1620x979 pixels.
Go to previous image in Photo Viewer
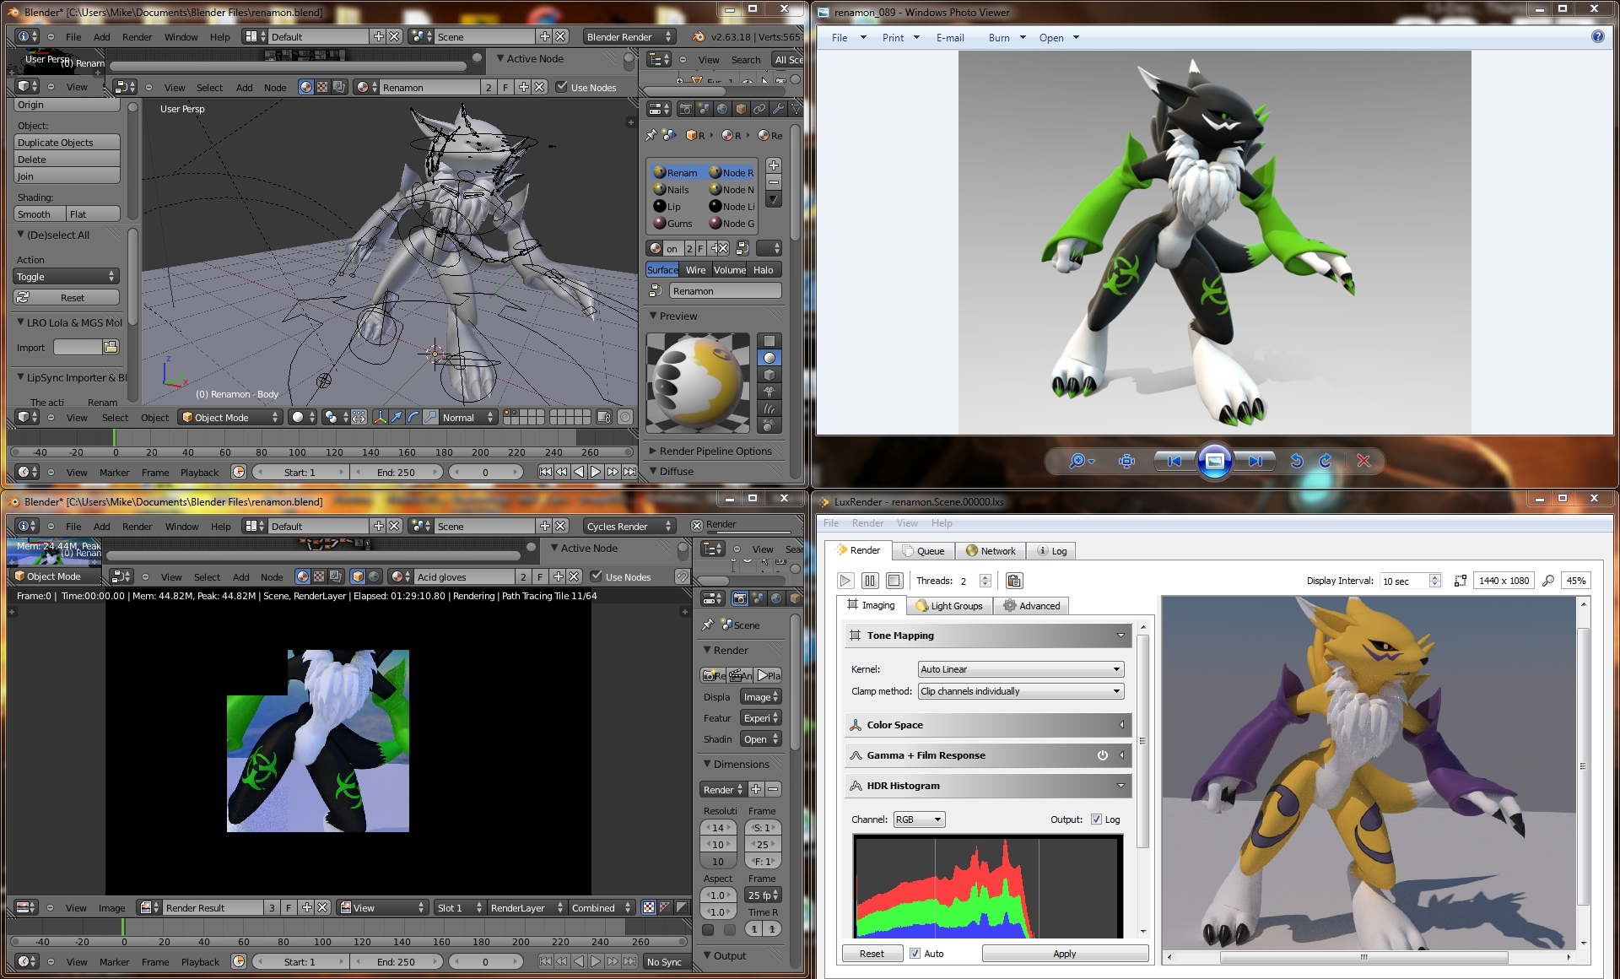(1174, 461)
